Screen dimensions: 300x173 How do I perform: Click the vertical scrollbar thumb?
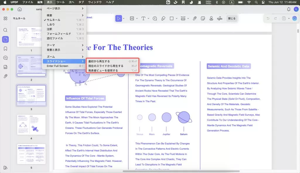(298, 31)
